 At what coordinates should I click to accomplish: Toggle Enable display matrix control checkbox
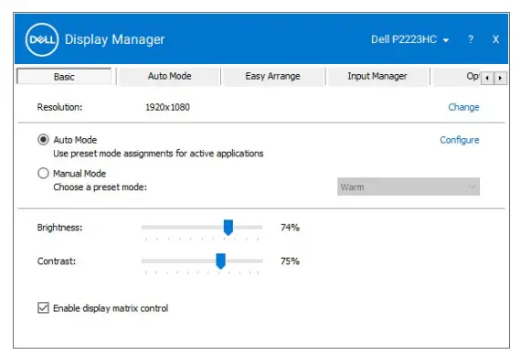[x=43, y=307]
